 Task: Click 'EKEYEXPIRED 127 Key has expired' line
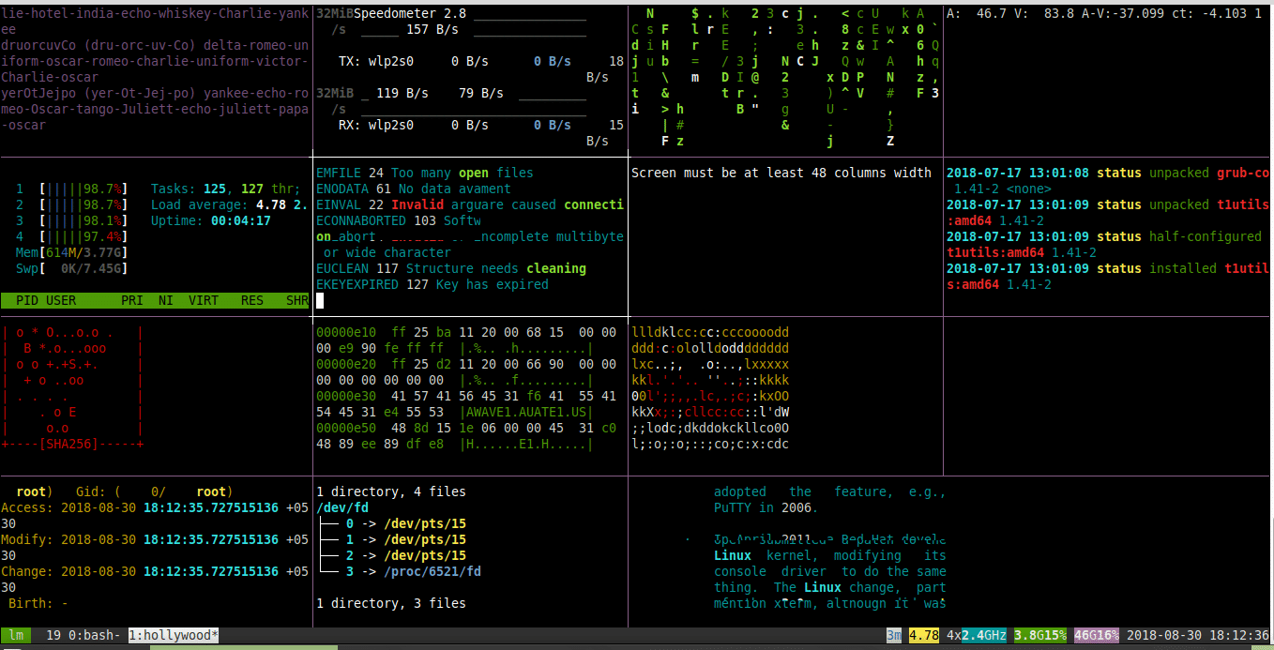coord(432,284)
